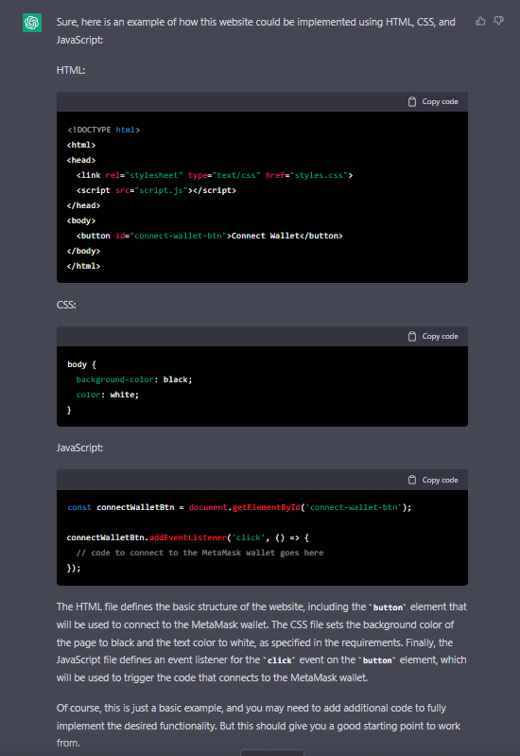The width and height of the screenshot is (520, 756).
Task: Copy code from the HTML snippet
Action: tap(433, 102)
